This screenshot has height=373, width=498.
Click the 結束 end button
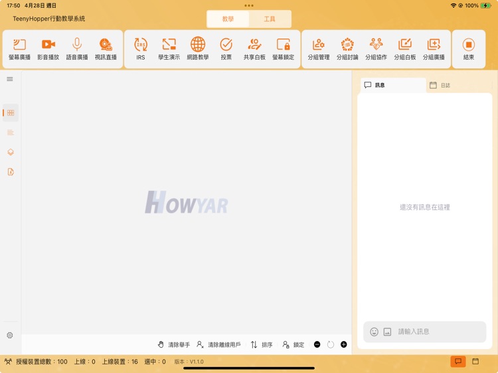coord(469,49)
